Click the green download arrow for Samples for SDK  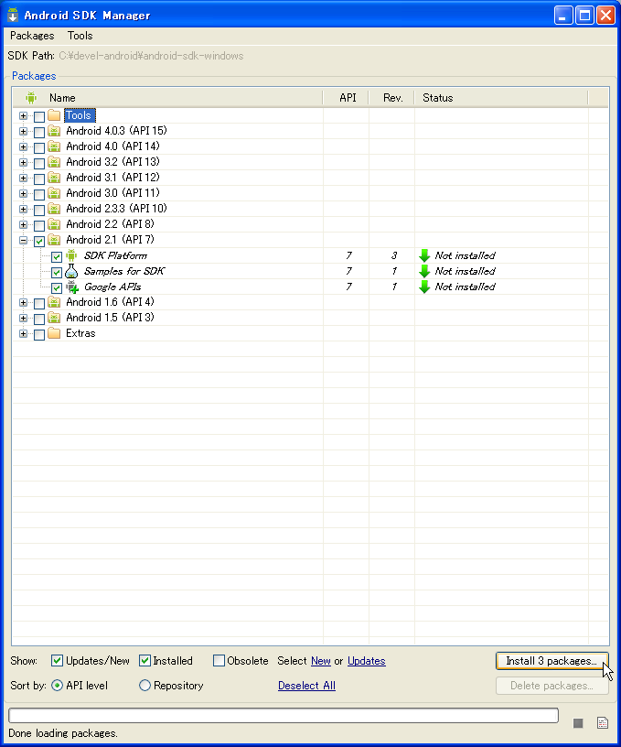[x=424, y=272]
